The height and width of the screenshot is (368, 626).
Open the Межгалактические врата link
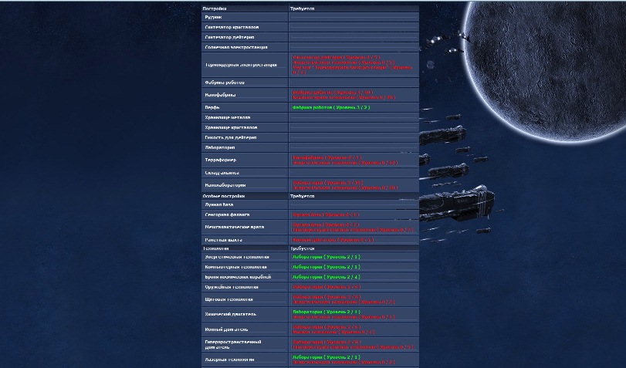(x=235, y=228)
